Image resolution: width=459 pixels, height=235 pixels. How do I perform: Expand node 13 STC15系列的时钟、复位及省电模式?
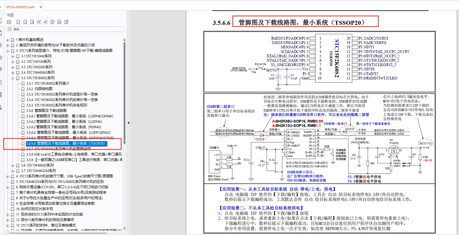click(x=8, y=226)
